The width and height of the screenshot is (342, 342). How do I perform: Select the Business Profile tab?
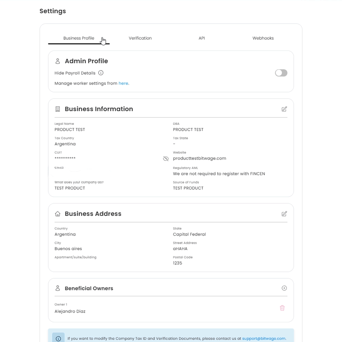(x=79, y=38)
